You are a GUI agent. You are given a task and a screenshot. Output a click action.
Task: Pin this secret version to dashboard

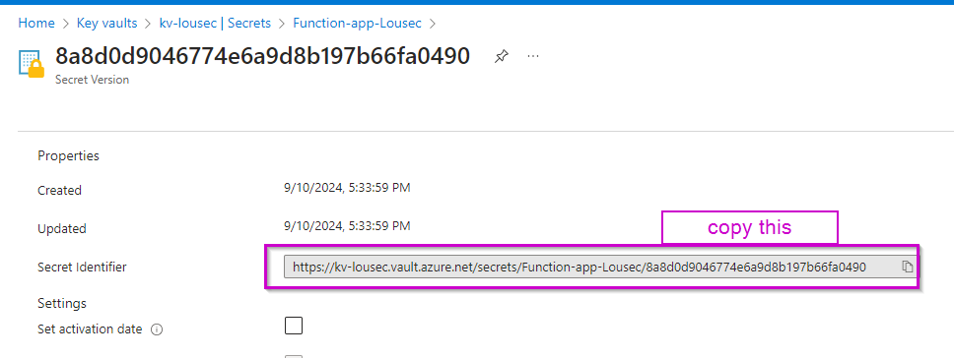coord(501,56)
